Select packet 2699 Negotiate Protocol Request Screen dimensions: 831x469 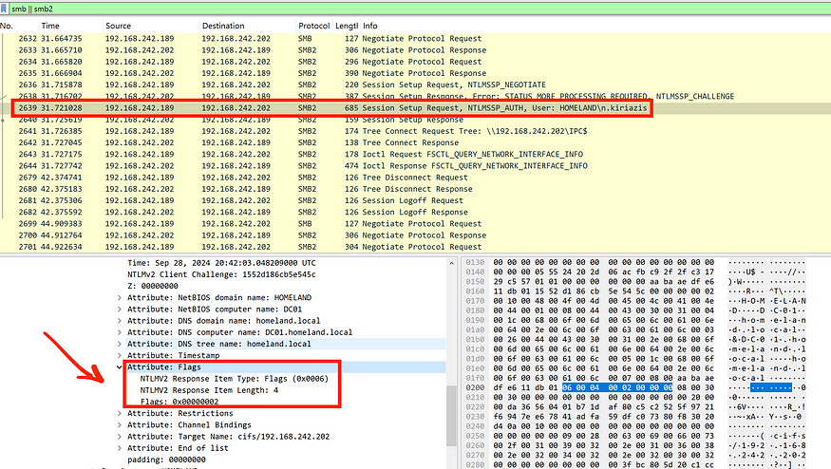point(416,224)
